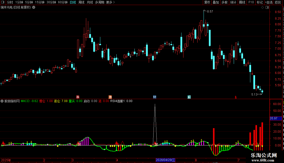Open the 画线 drawing tools
Viewport: 284px width, 163px height.
point(242,2)
